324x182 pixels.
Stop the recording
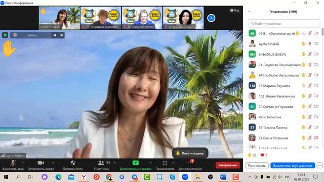[x=61, y=35]
